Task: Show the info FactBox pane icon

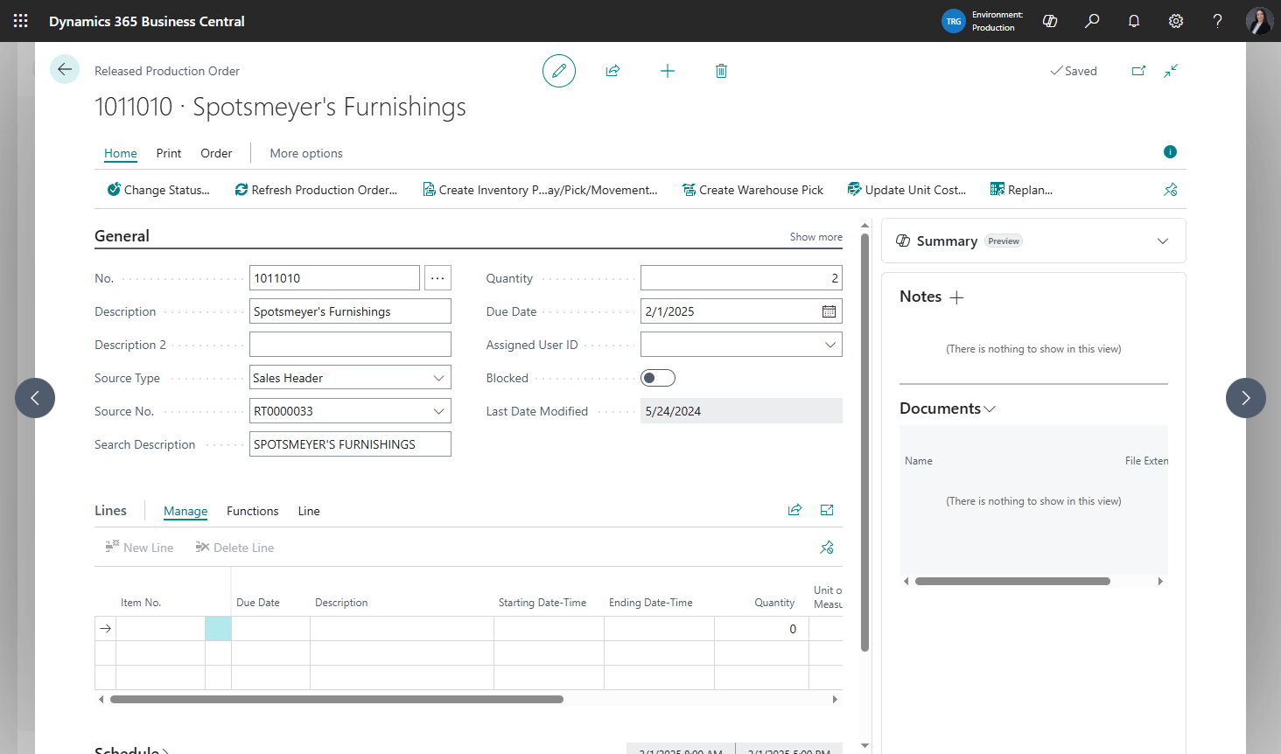Action: pos(1170,152)
